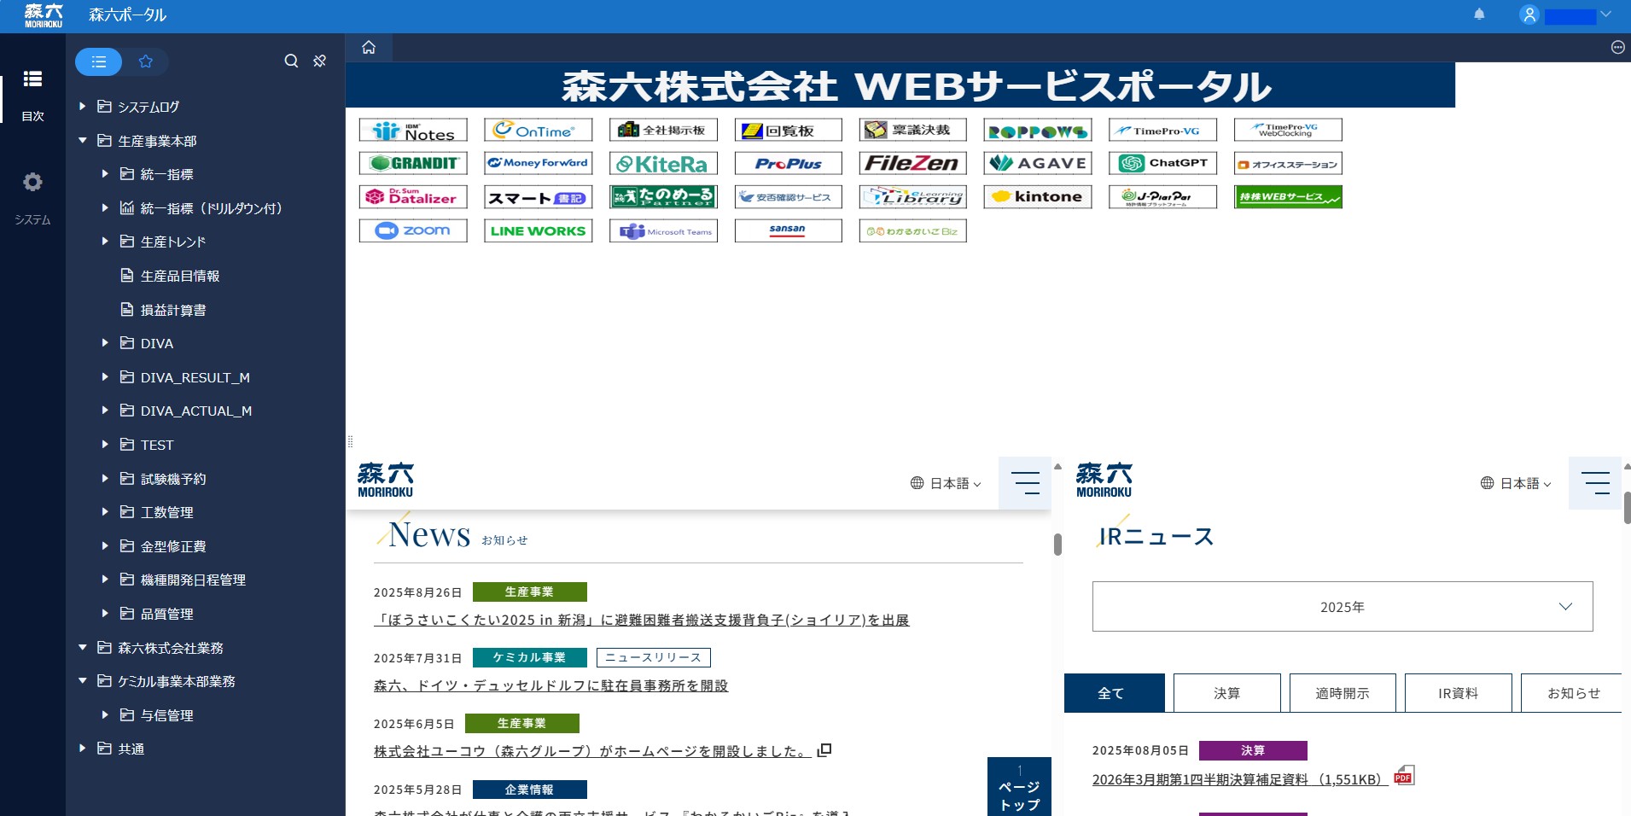Select the 決算 IR filter tab
This screenshot has width=1631, height=816.
[x=1227, y=693]
